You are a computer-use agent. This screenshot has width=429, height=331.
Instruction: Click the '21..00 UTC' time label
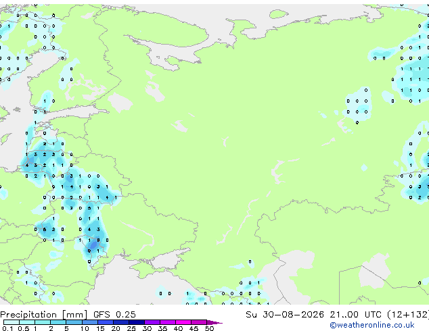pyautogui.click(x=355, y=314)
